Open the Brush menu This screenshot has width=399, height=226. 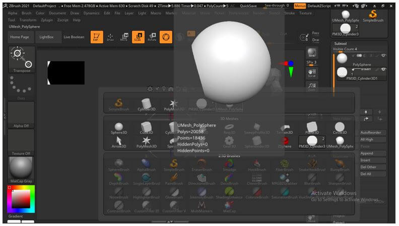(26, 13)
